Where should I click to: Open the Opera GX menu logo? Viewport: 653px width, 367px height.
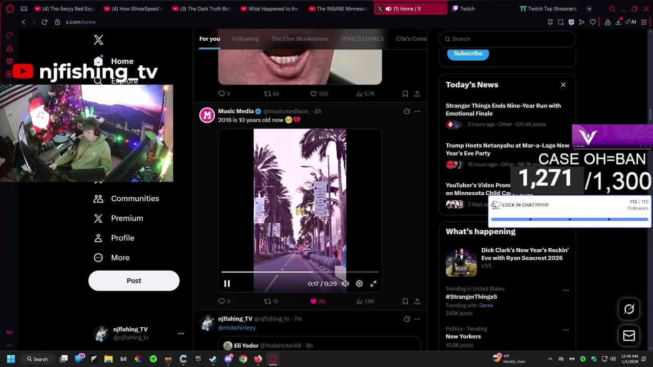10,9
